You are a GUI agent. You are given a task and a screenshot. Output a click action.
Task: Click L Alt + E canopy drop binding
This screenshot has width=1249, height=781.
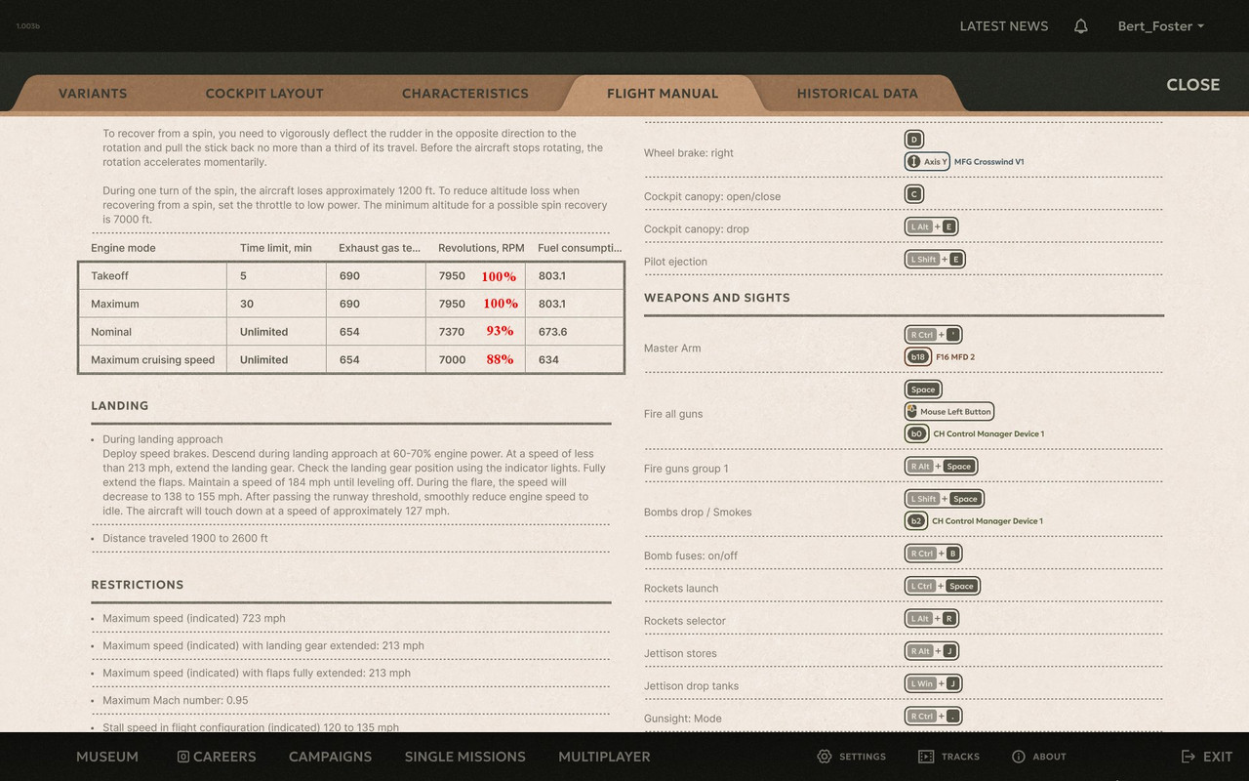[932, 226]
